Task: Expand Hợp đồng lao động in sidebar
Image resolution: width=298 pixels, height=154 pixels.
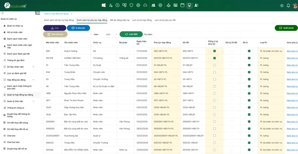Action: (33, 80)
